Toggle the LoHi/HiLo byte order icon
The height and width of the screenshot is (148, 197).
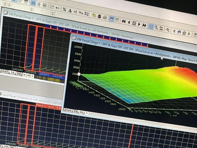[x=52, y=7]
